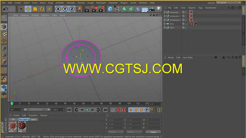Enable the Axis mode icon

(4, 71)
